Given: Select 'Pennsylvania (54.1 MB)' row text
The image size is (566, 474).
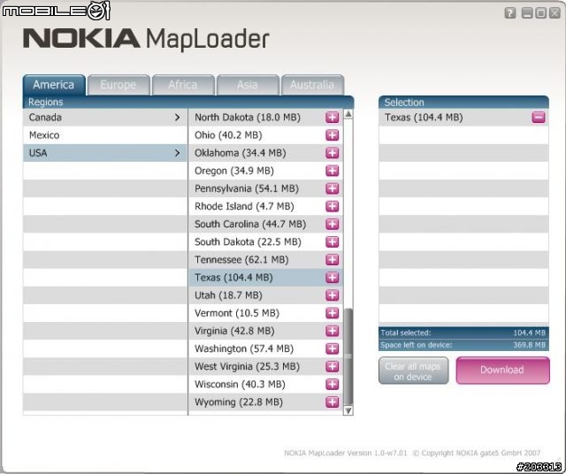Looking at the screenshot, I should click(247, 188).
